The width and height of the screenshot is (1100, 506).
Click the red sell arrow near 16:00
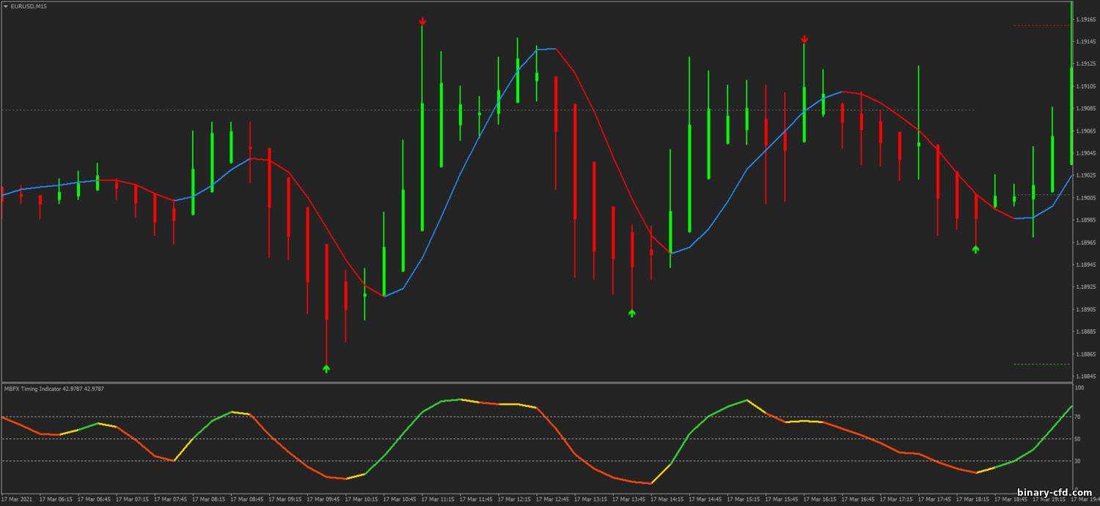point(804,39)
